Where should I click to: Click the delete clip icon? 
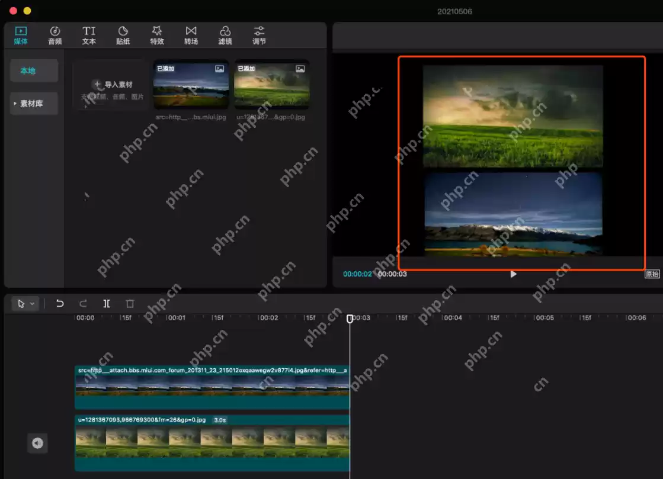pos(130,303)
